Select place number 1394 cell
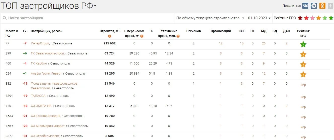The height and width of the screenshot is (140, 334). click(9, 96)
